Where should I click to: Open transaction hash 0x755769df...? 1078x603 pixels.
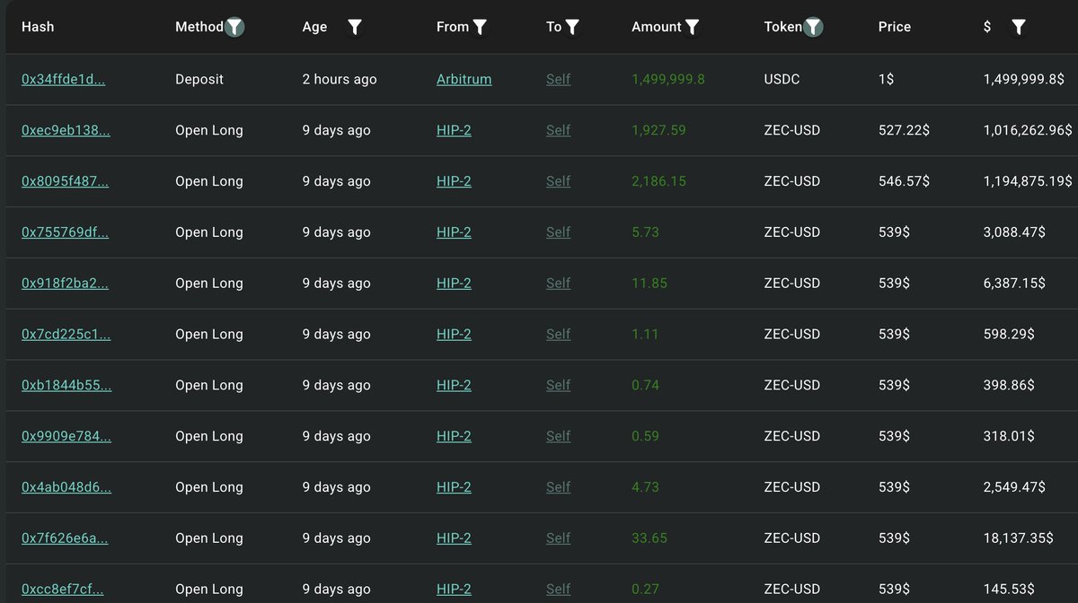(65, 232)
